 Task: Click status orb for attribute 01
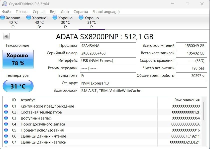6,106
